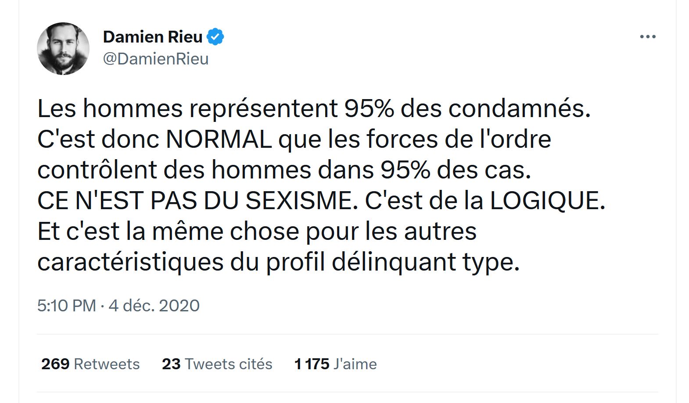Open Damien Rieu's profile picture
The height and width of the screenshot is (403, 689).
(x=63, y=48)
